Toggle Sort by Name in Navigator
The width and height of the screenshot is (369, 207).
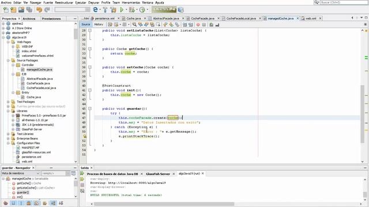[x=54, y=203]
